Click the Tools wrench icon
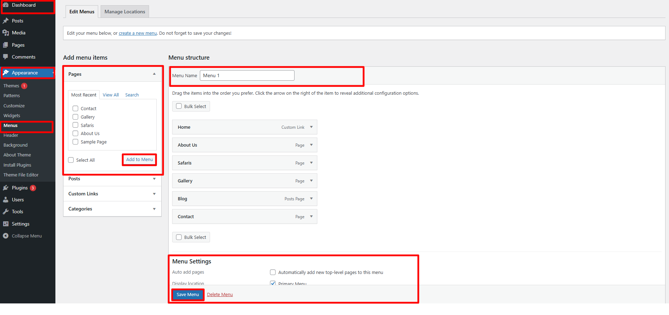This screenshot has width=669, height=315. [x=6, y=212]
